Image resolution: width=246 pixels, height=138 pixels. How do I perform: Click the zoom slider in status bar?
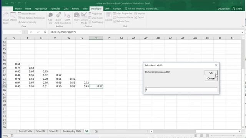point(223,135)
